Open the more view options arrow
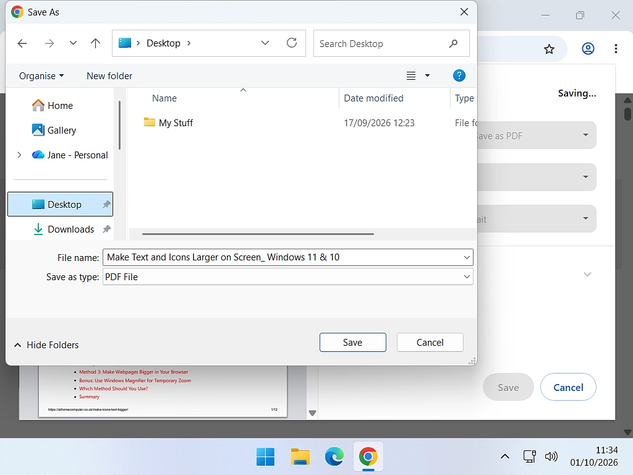The image size is (633, 475). [428, 75]
